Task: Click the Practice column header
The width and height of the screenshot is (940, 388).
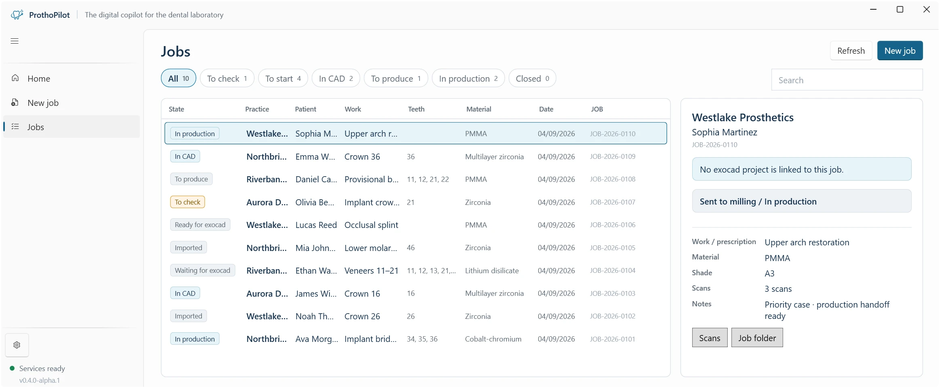Action: pyautogui.click(x=257, y=109)
